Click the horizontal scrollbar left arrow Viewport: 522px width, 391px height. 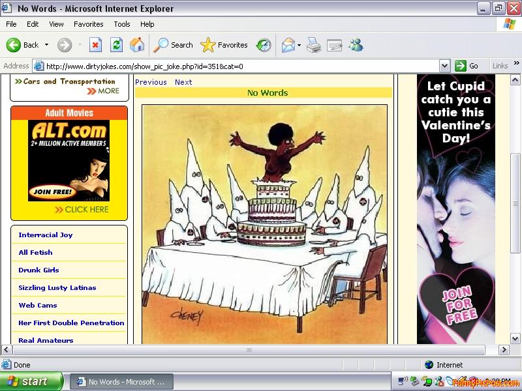point(7,350)
